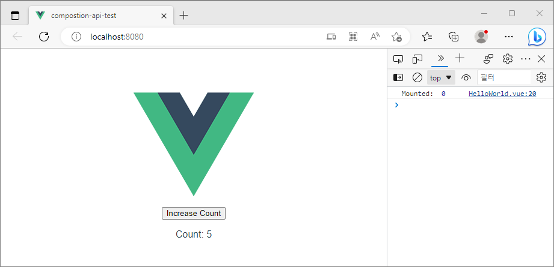Open the top JavaScript context dropdown
Image resolution: width=554 pixels, height=267 pixels.
tap(441, 77)
